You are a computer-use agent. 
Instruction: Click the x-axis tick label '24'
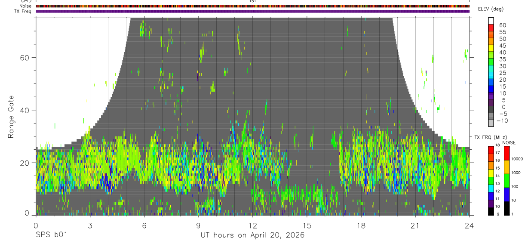469,226
